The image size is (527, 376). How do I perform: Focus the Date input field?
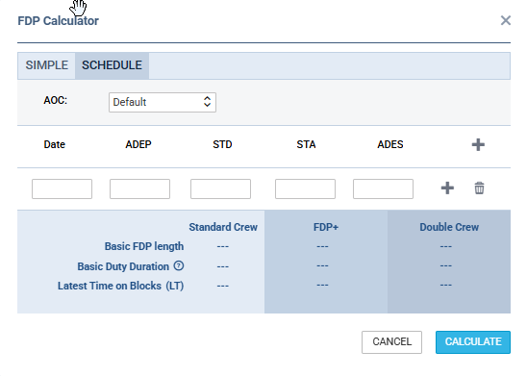(x=62, y=188)
